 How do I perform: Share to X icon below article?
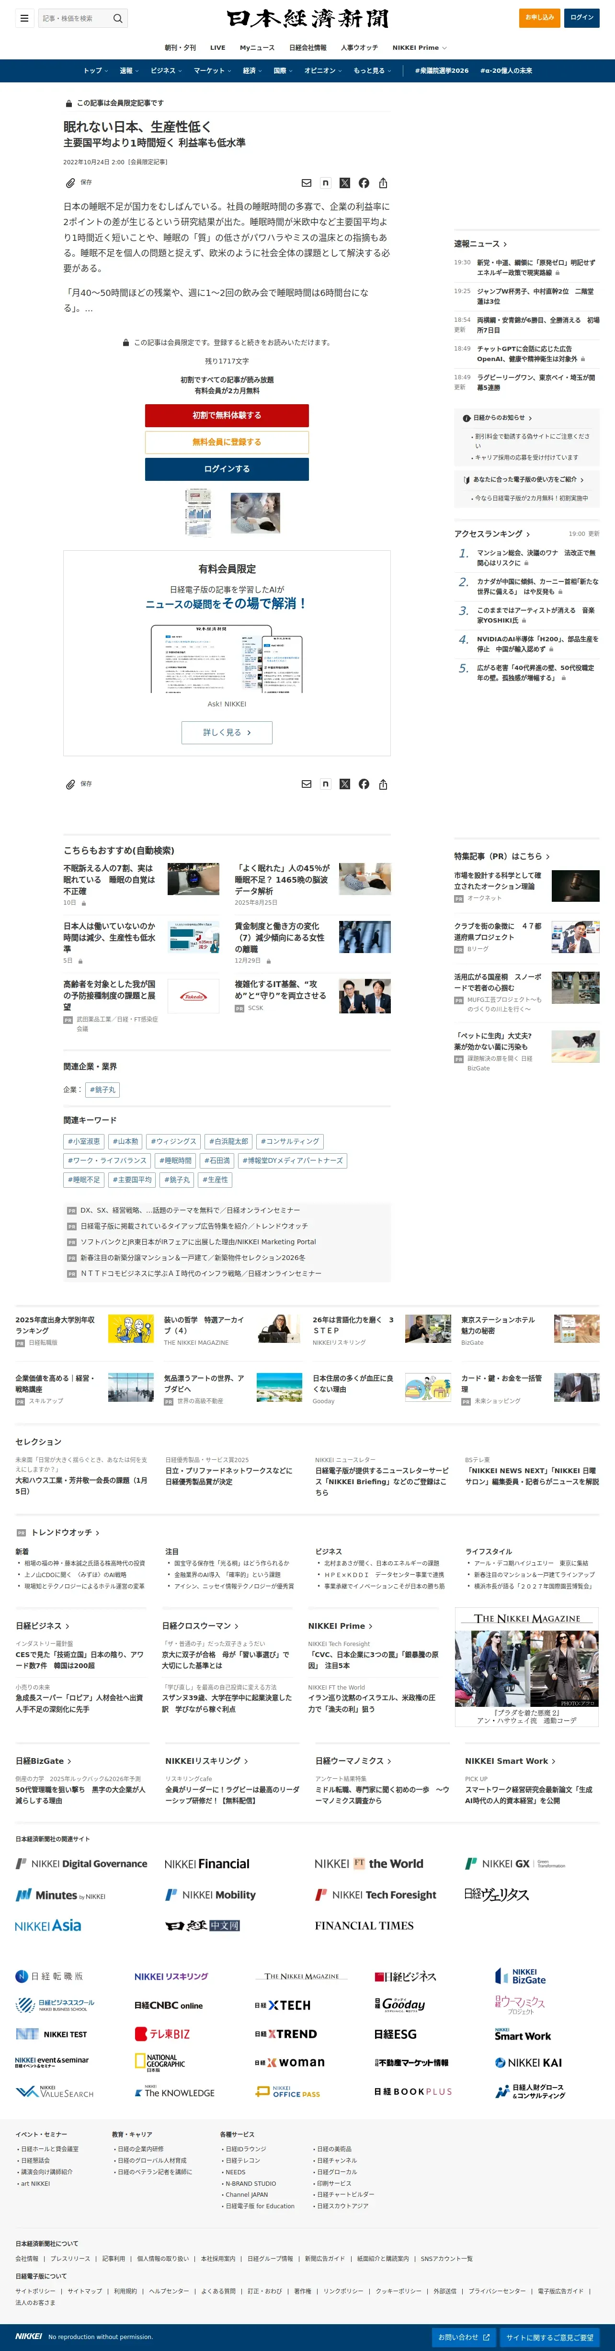pyautogui.click(x=345, y=784)
